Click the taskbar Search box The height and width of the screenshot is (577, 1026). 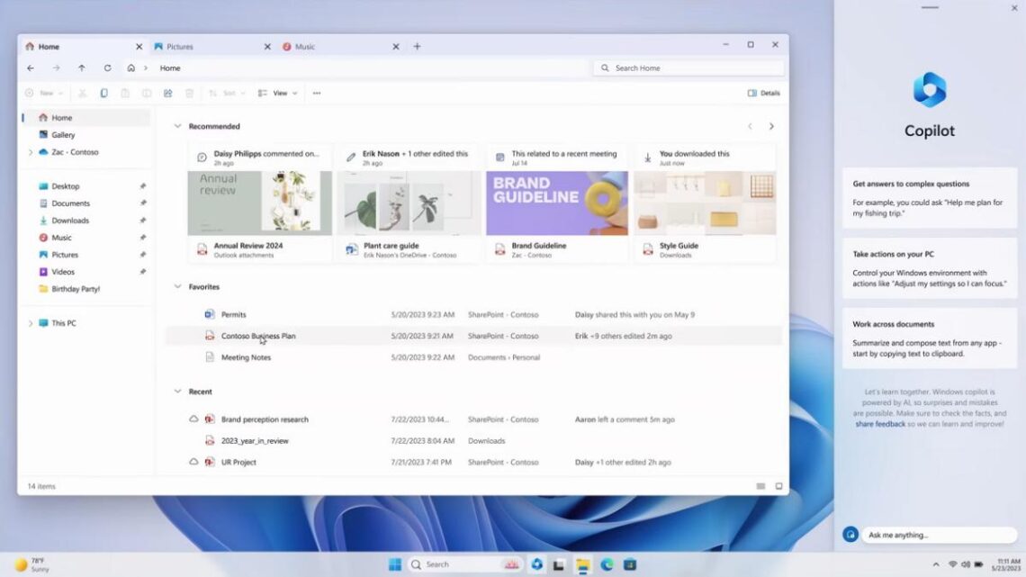click(464, 564)
